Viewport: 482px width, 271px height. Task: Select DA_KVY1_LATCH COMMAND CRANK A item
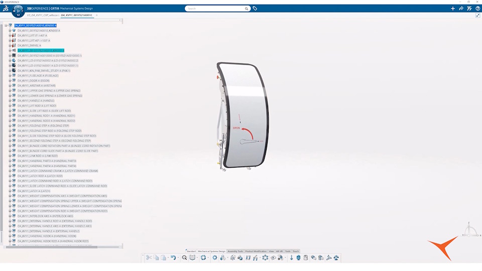pyautogui.click(x=58, y=171)
